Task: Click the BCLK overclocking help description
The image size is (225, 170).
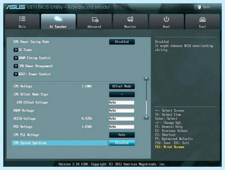Action: click(184, 46)
